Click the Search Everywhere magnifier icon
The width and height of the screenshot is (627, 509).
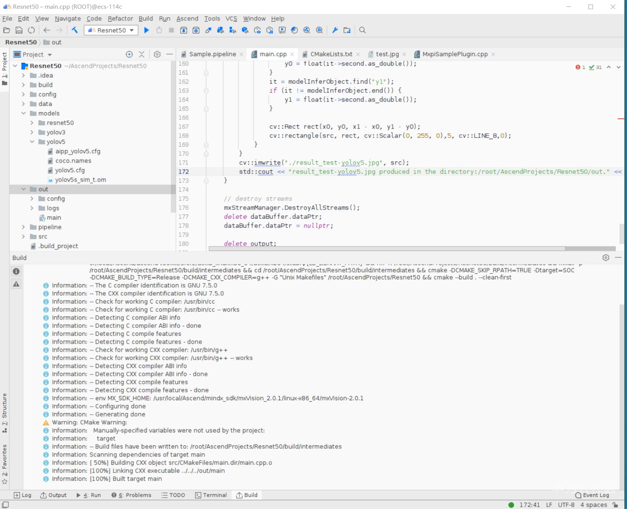[362, 30]
